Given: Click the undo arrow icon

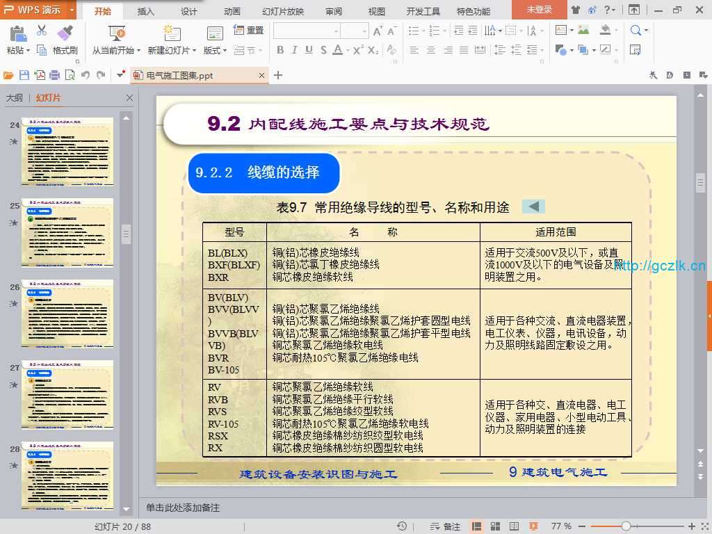Looking at the screenshot, I should click(x=85, y=75).
